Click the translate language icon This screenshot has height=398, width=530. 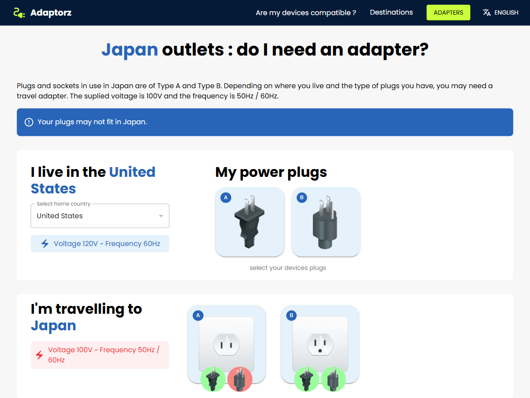point(486,13)
